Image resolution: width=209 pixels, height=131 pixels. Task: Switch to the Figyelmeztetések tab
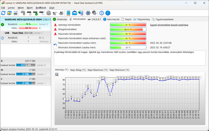[x=163, y=19]
